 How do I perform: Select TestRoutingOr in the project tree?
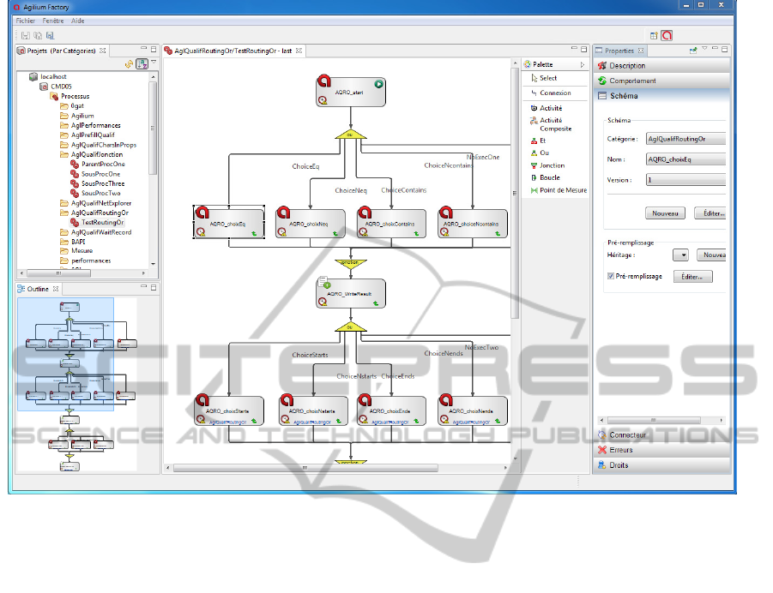(x=103, y=222)
